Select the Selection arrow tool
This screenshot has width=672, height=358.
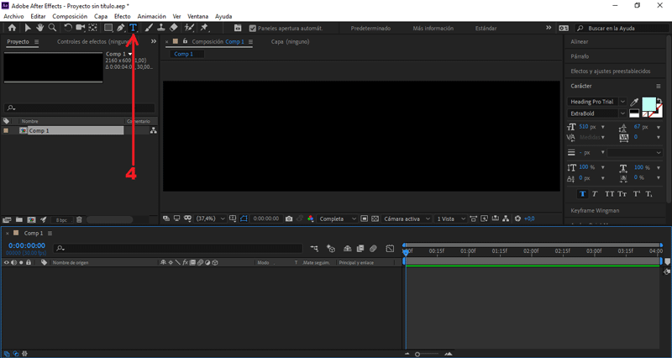tap(28, 28)
